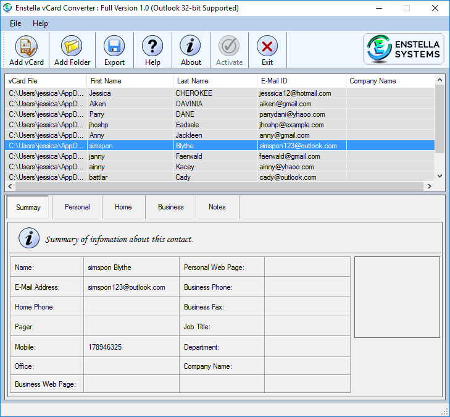Switch to the Notes tab
The image size is (450, 417).
[x=217, y=207]
